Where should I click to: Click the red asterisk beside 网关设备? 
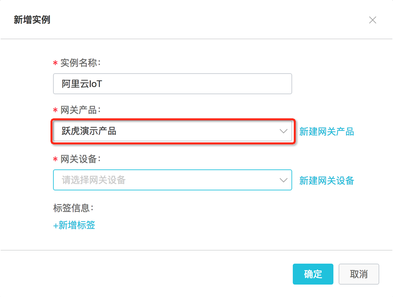tap(55, 160)
